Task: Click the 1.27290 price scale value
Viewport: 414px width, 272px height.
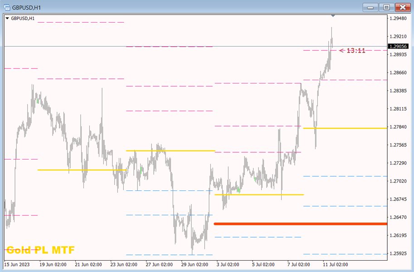Action: 398,163
